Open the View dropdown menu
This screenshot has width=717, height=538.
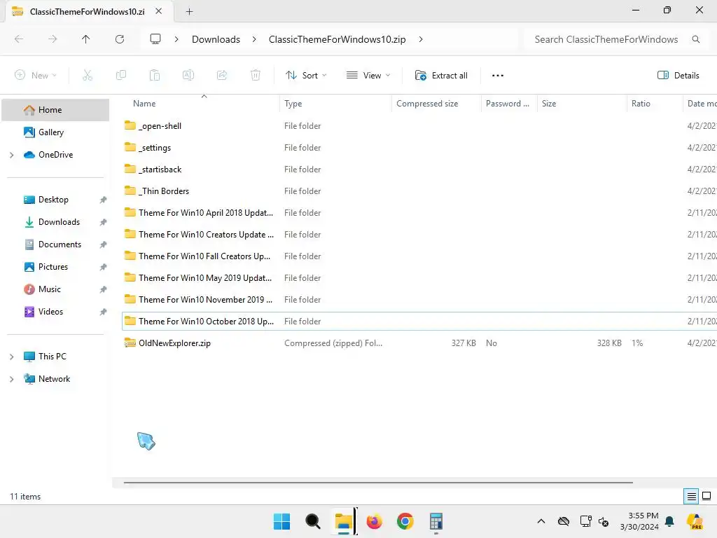[x=368, y=76]
